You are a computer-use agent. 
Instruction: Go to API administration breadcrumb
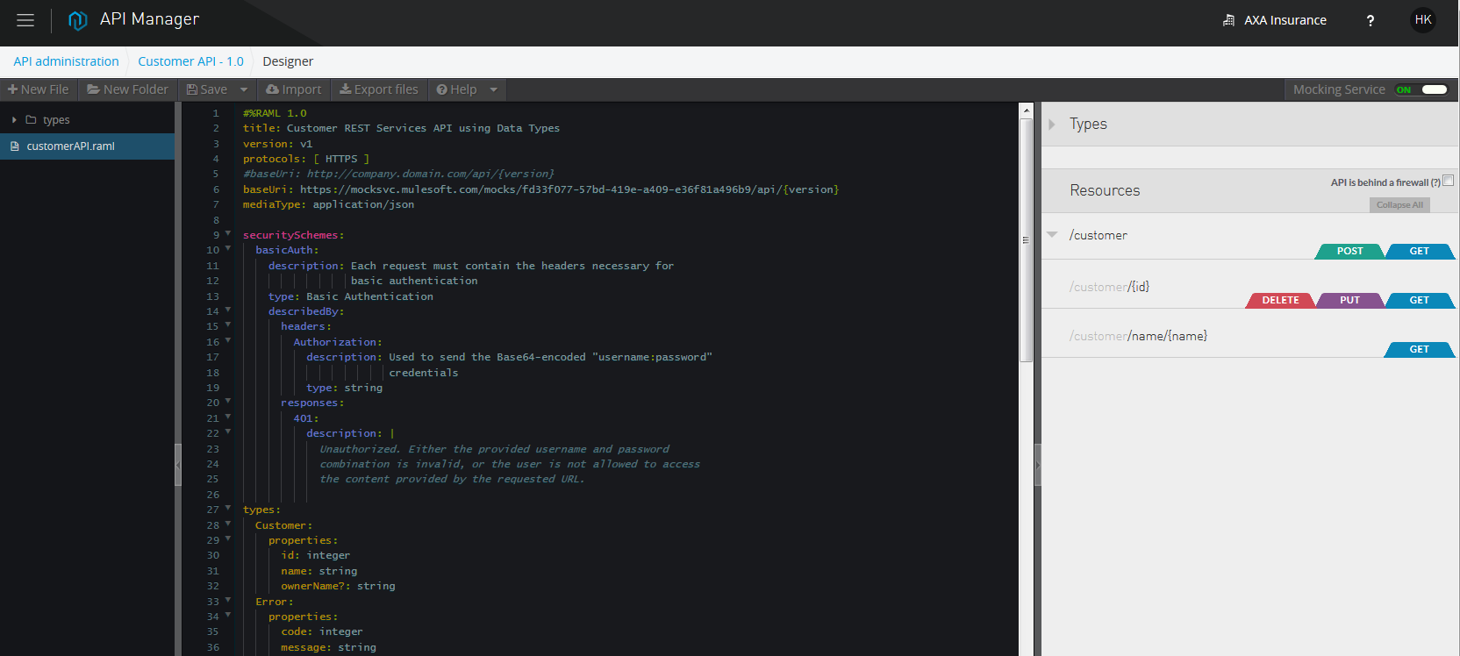coord(66,61)
